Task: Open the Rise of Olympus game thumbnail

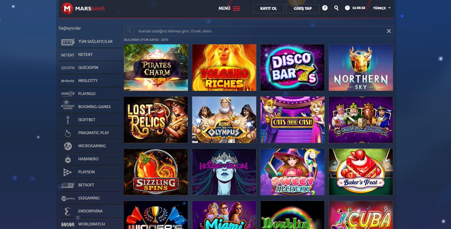Action: click(224, 120)
